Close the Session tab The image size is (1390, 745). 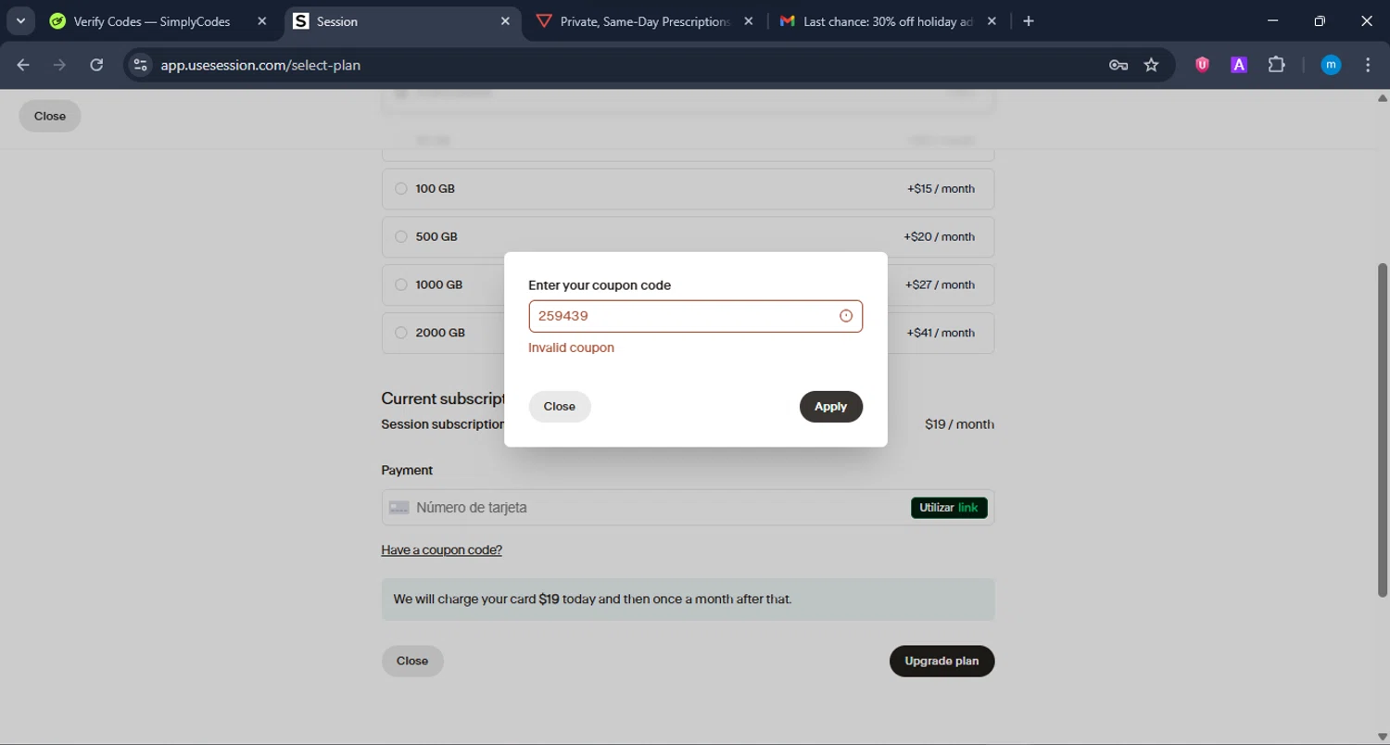(x=505, y=21)
